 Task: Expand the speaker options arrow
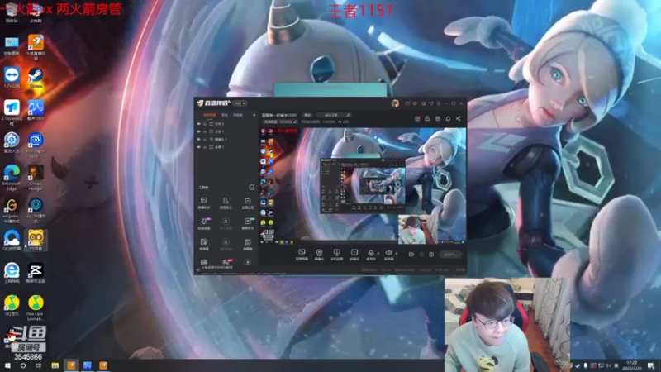396,254
